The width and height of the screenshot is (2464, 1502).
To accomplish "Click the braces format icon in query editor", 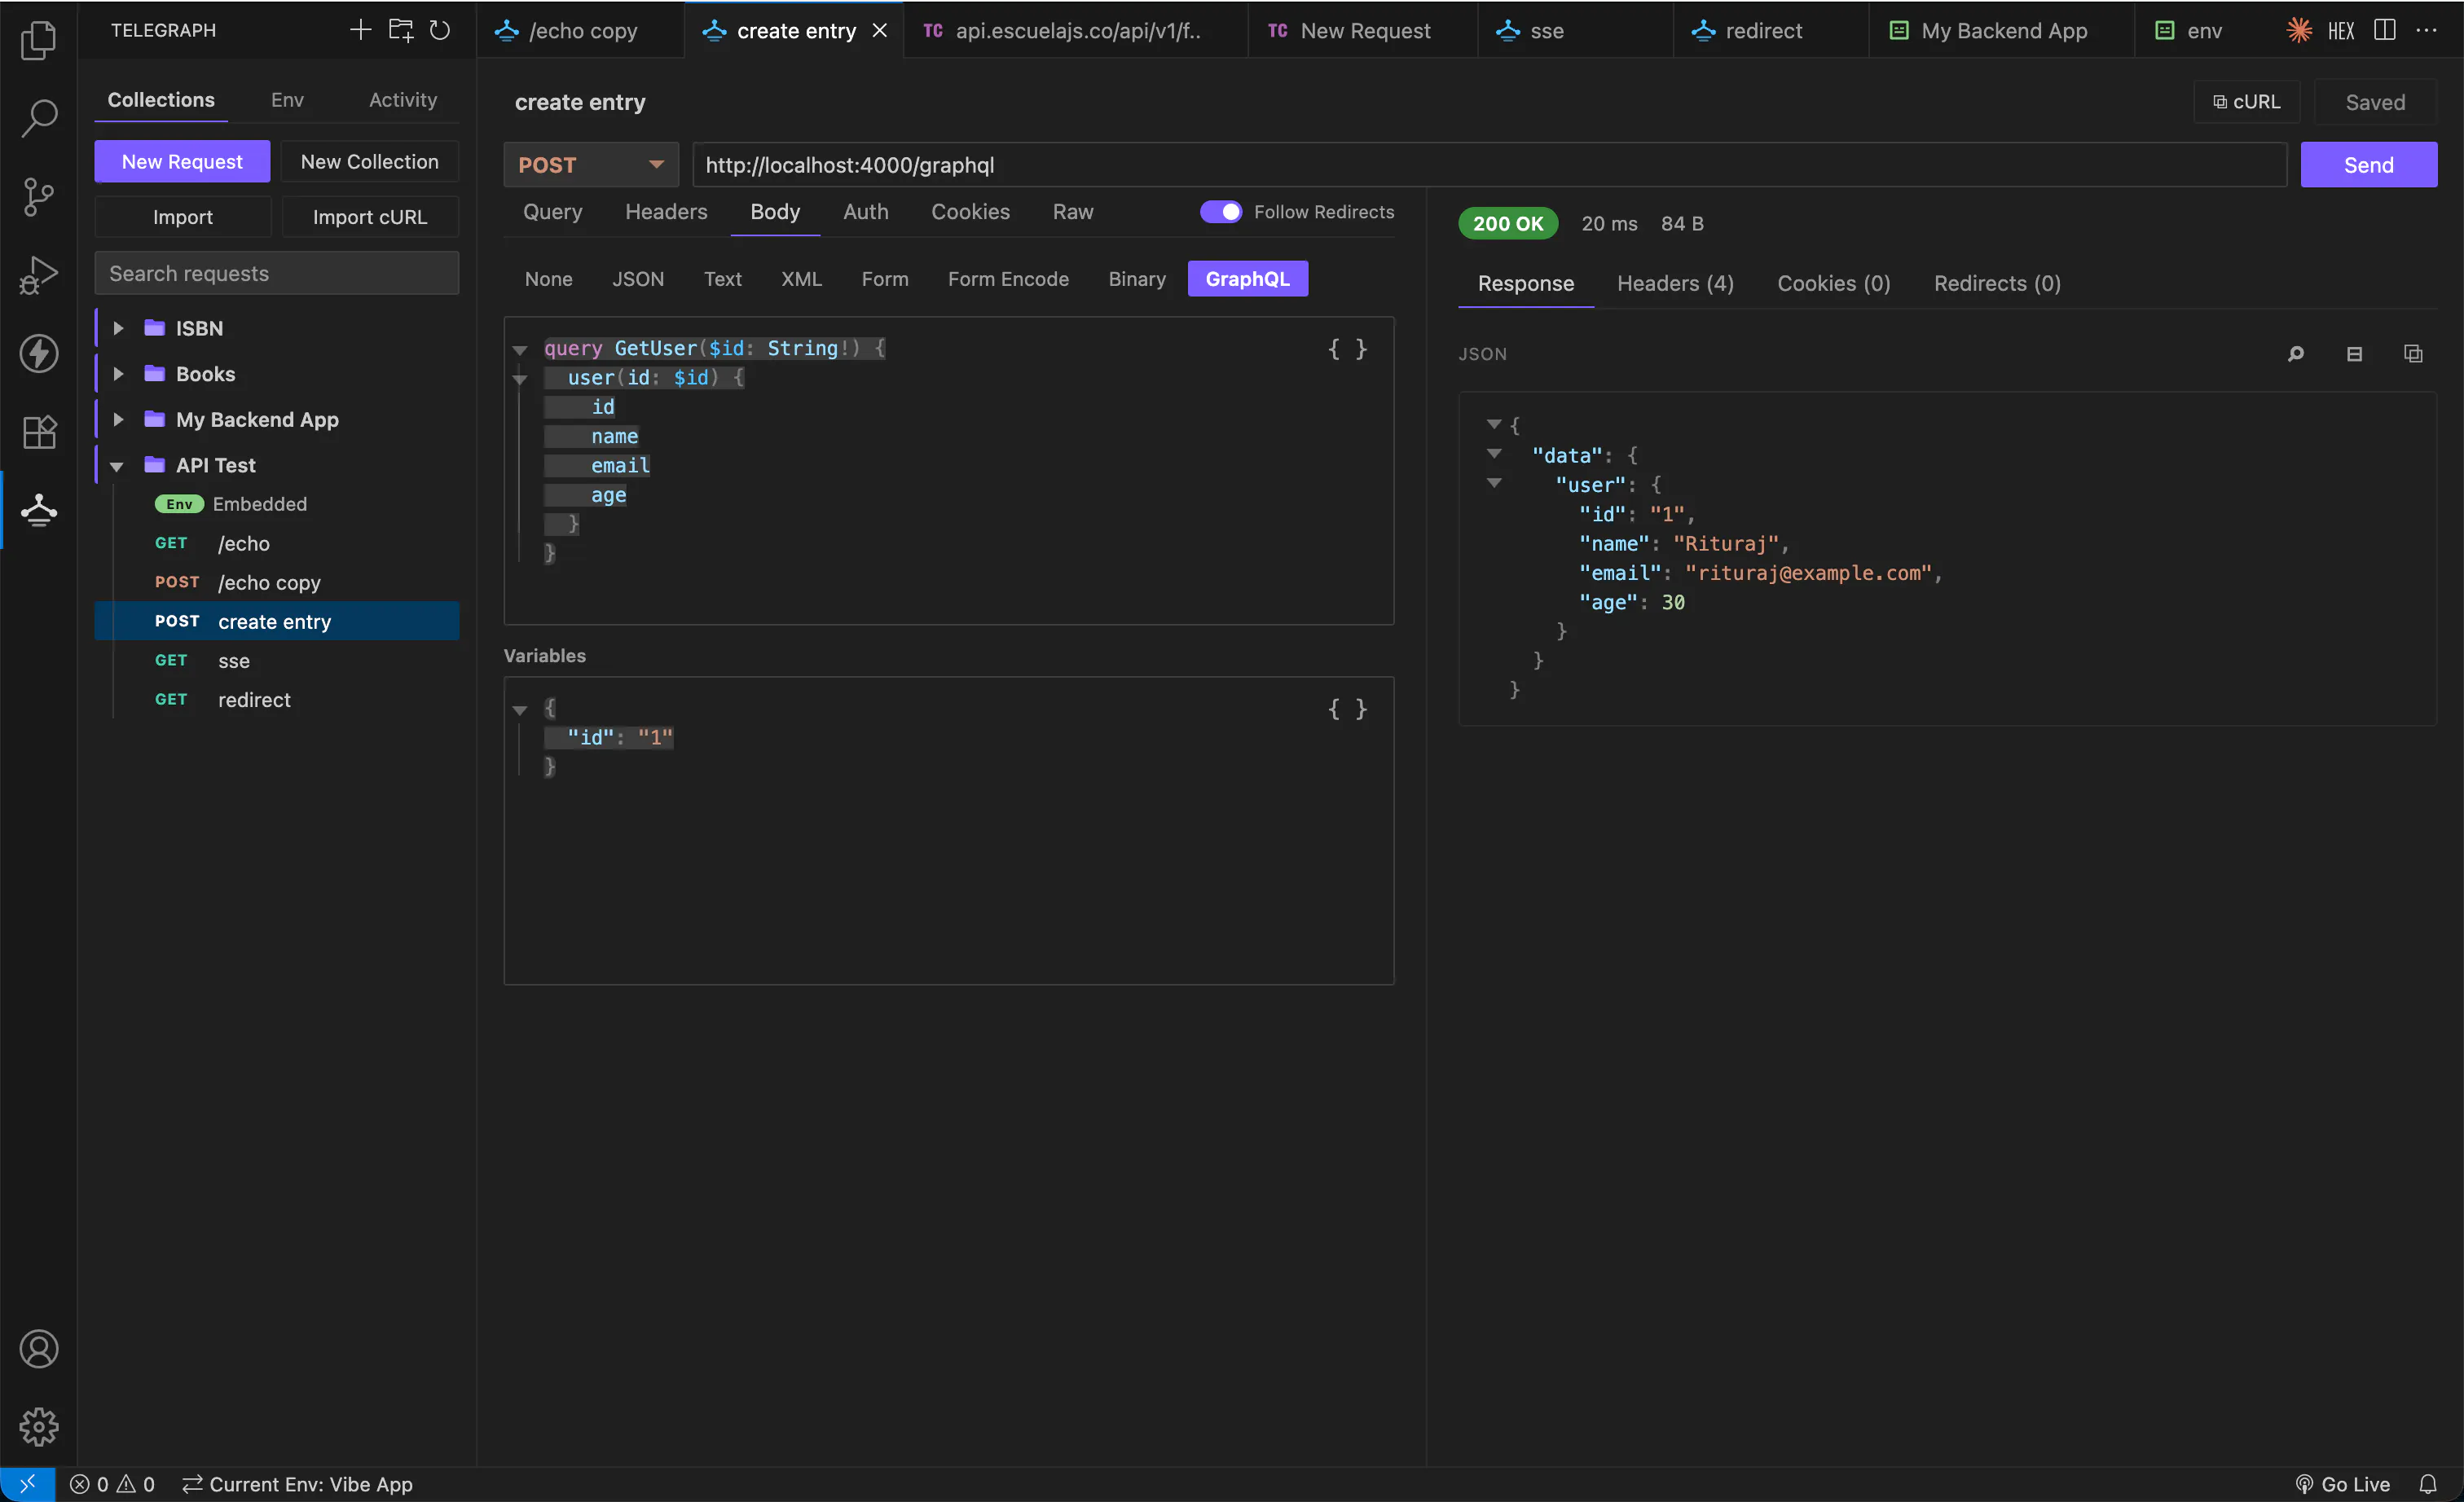I will click(x=1347, y=349).
